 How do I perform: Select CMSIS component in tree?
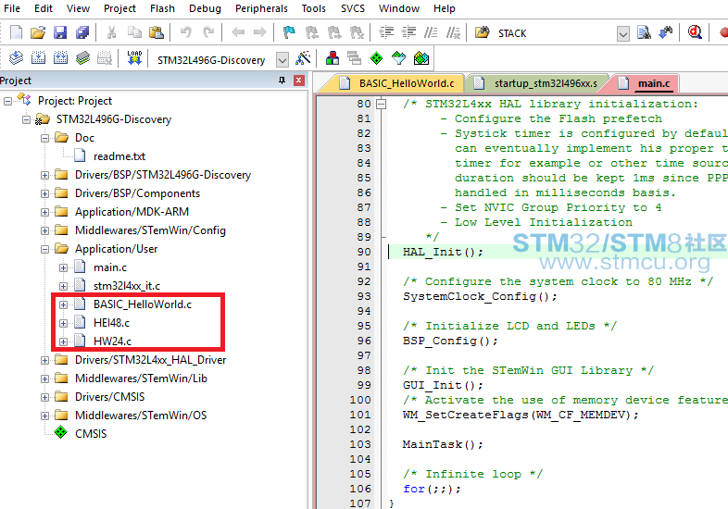point(91,434)
